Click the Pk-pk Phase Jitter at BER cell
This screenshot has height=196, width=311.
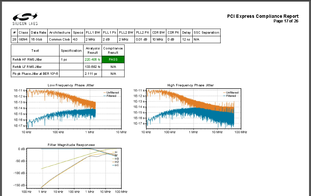coord(35,73)
